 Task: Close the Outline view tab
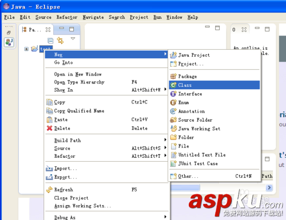[x=244, y=30]
